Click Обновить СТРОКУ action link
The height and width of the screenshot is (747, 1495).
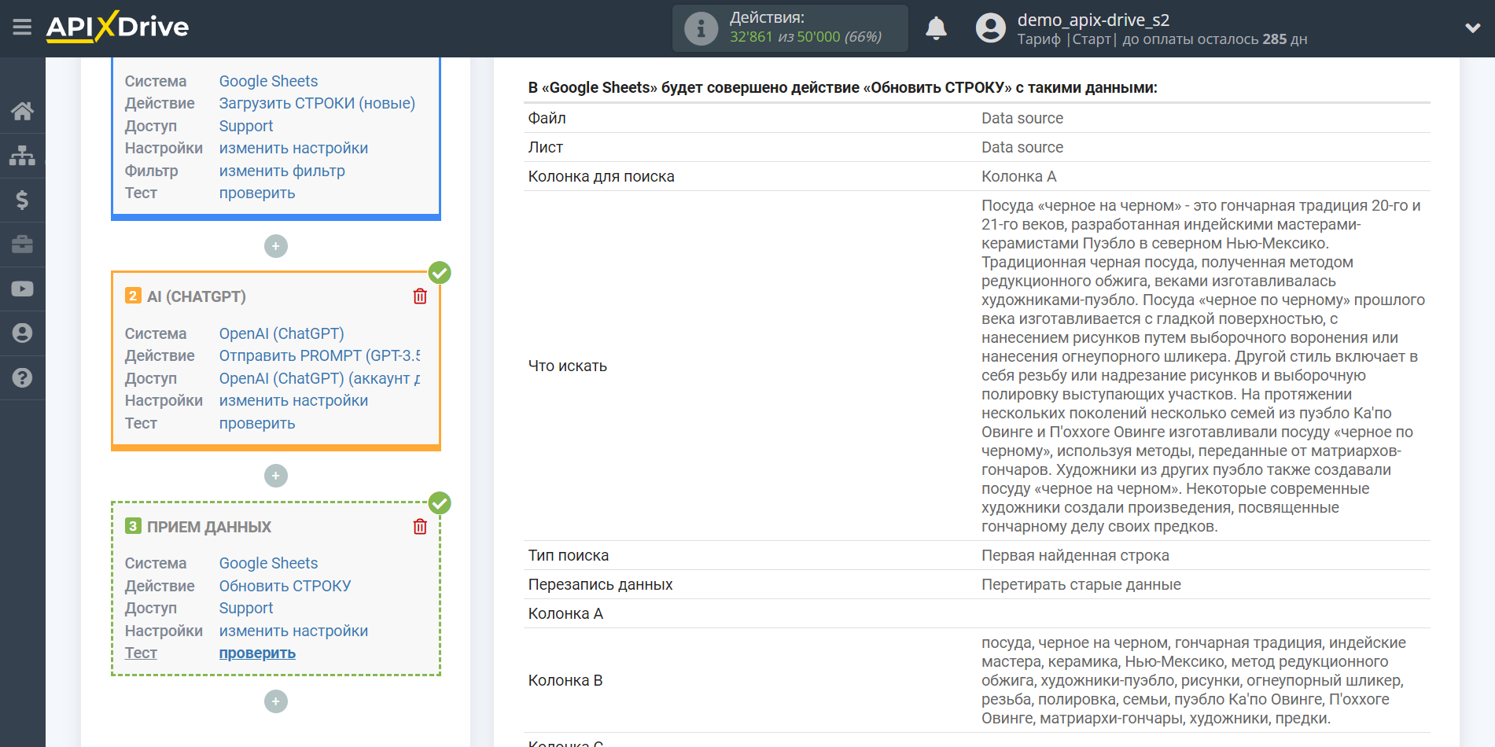[285, 586]
